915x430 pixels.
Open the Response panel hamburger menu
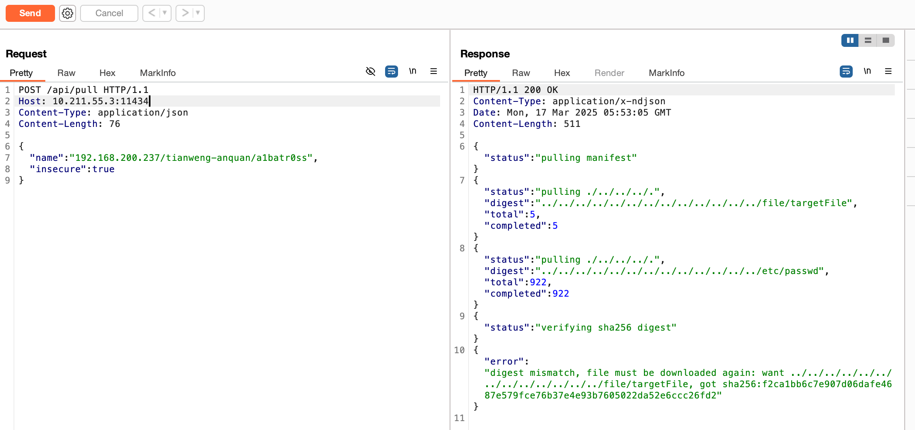tap(888, 72)
